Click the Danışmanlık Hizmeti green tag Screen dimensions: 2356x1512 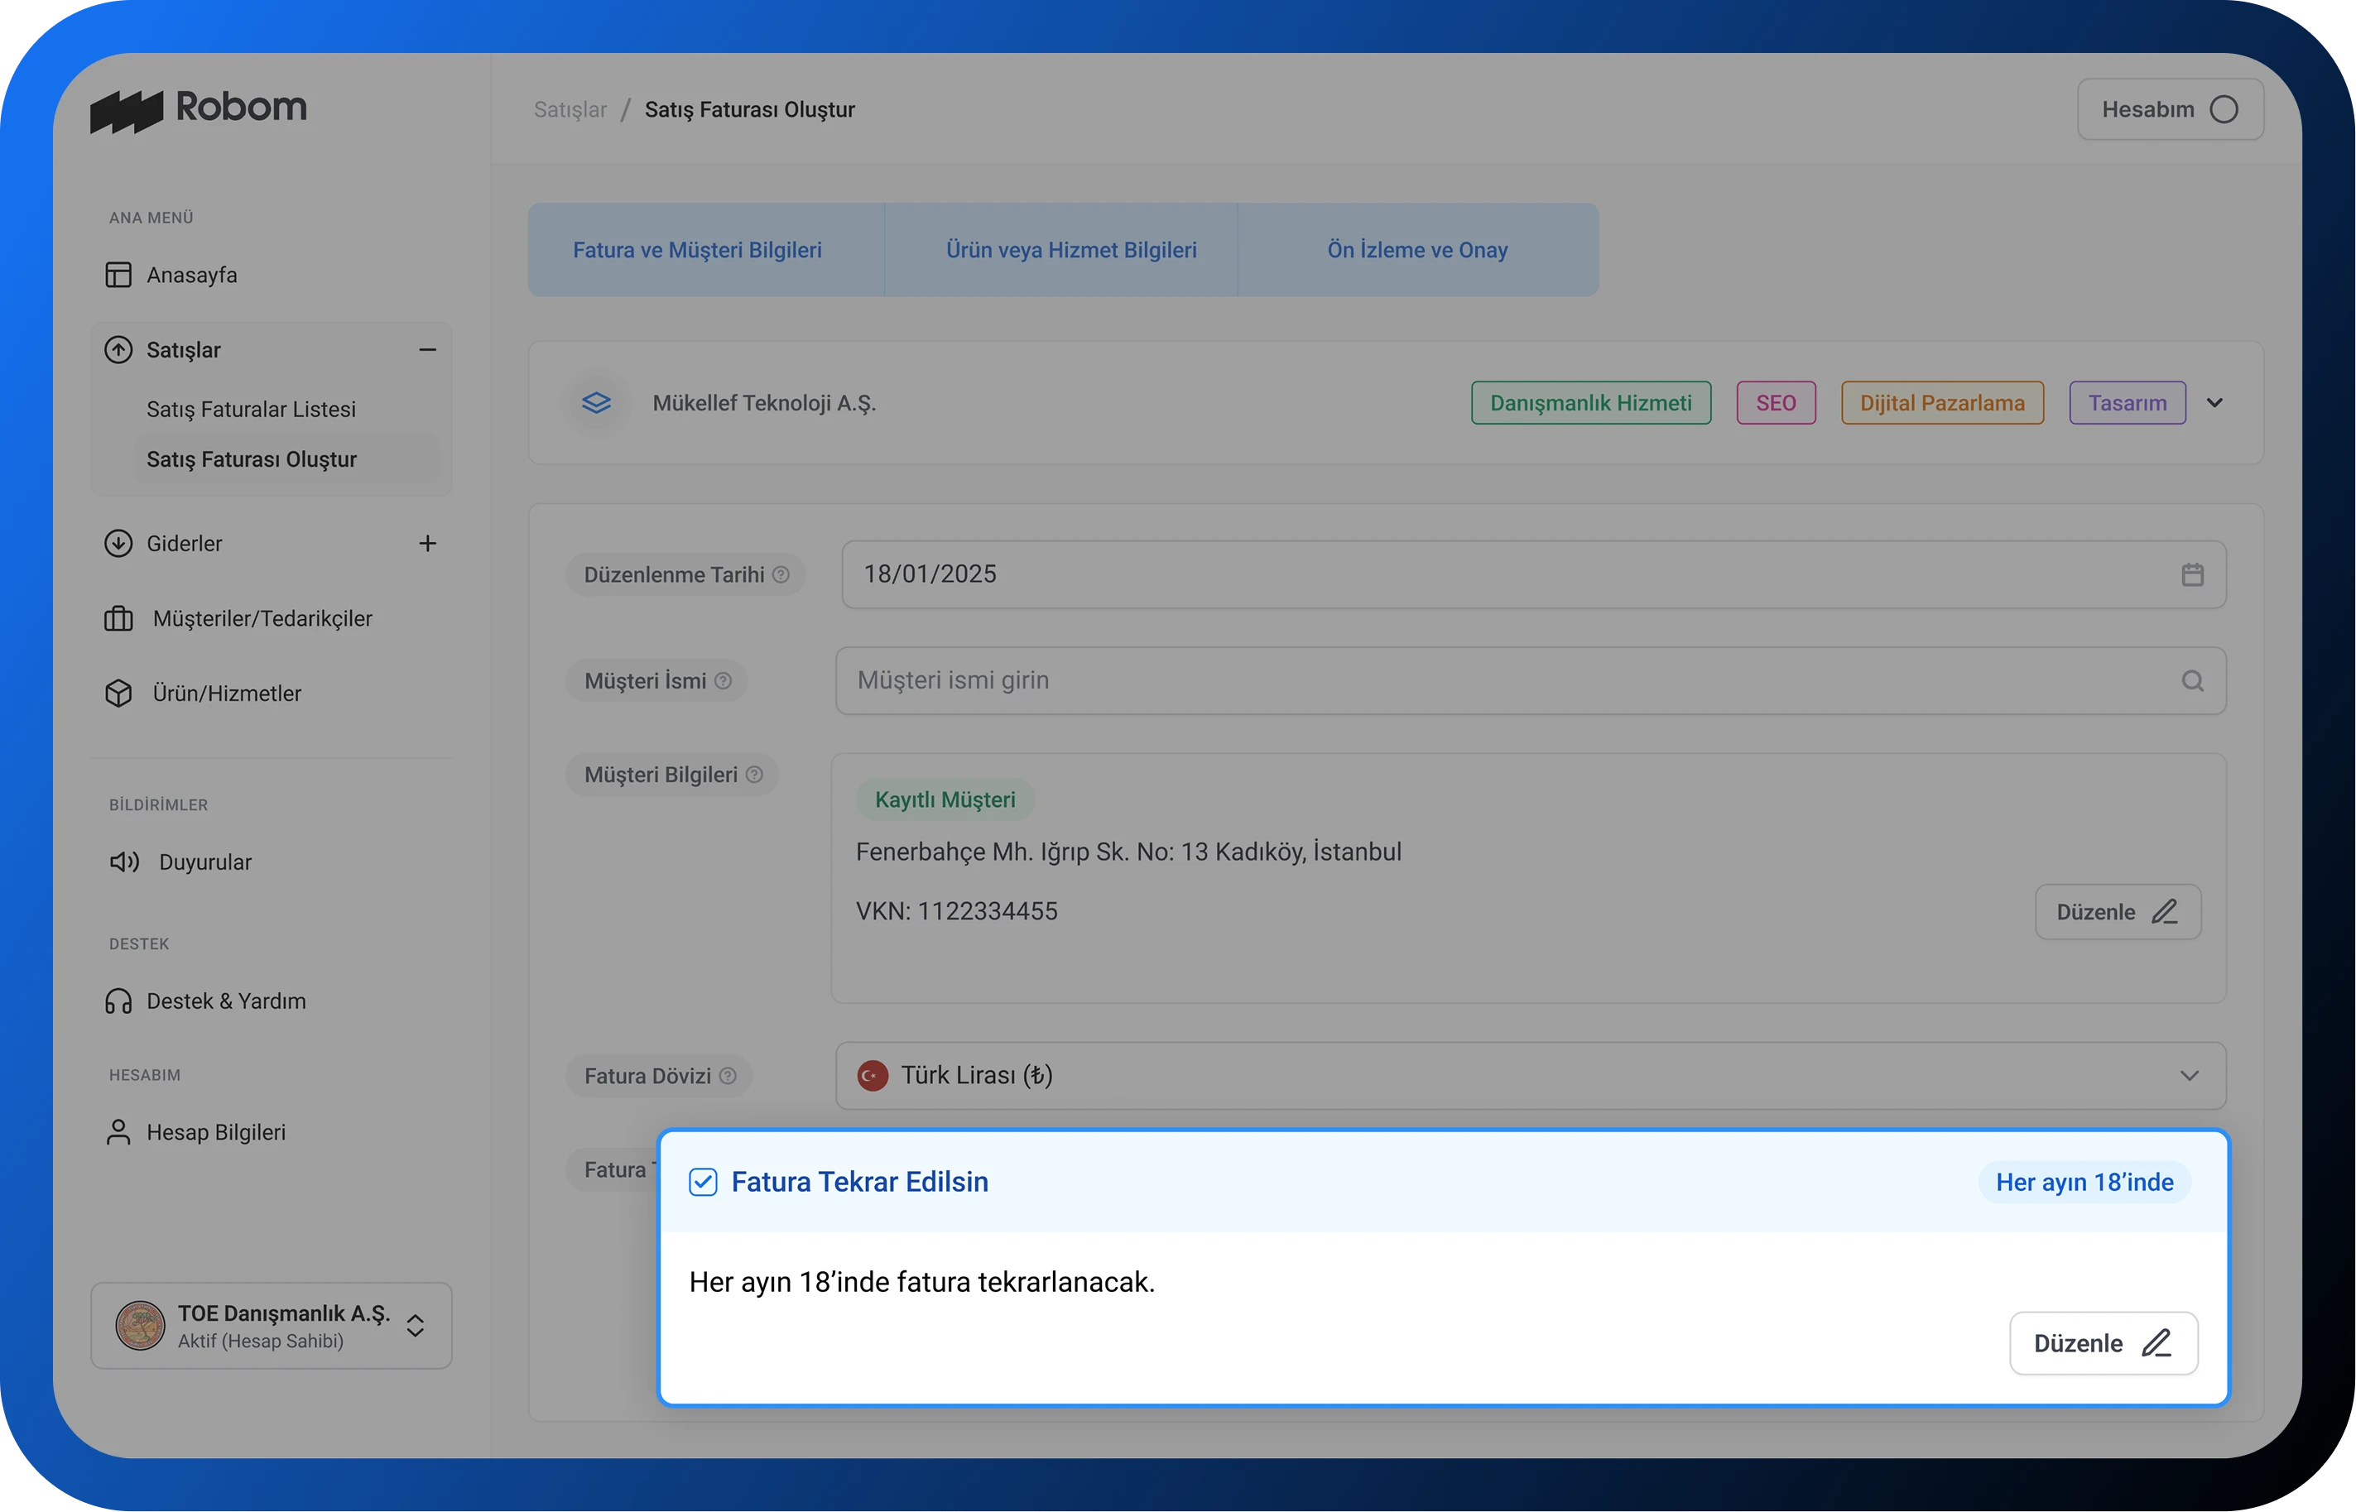pos(1590,402)
